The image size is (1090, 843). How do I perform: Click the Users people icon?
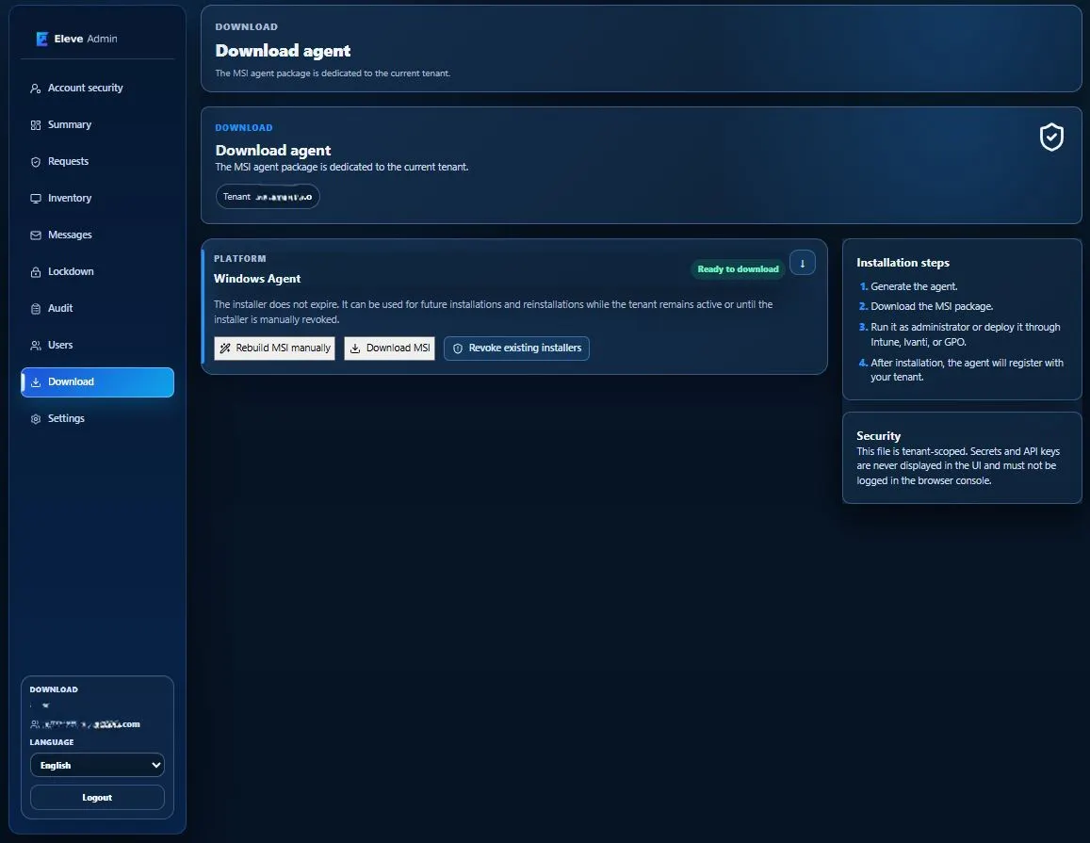pos(36,346)
